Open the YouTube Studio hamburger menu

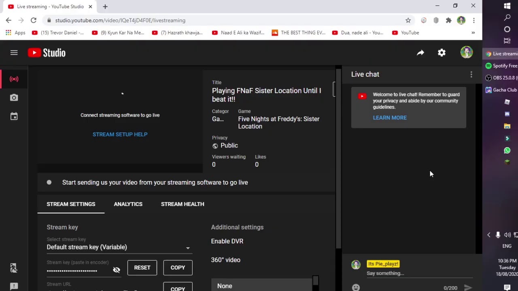14,53
